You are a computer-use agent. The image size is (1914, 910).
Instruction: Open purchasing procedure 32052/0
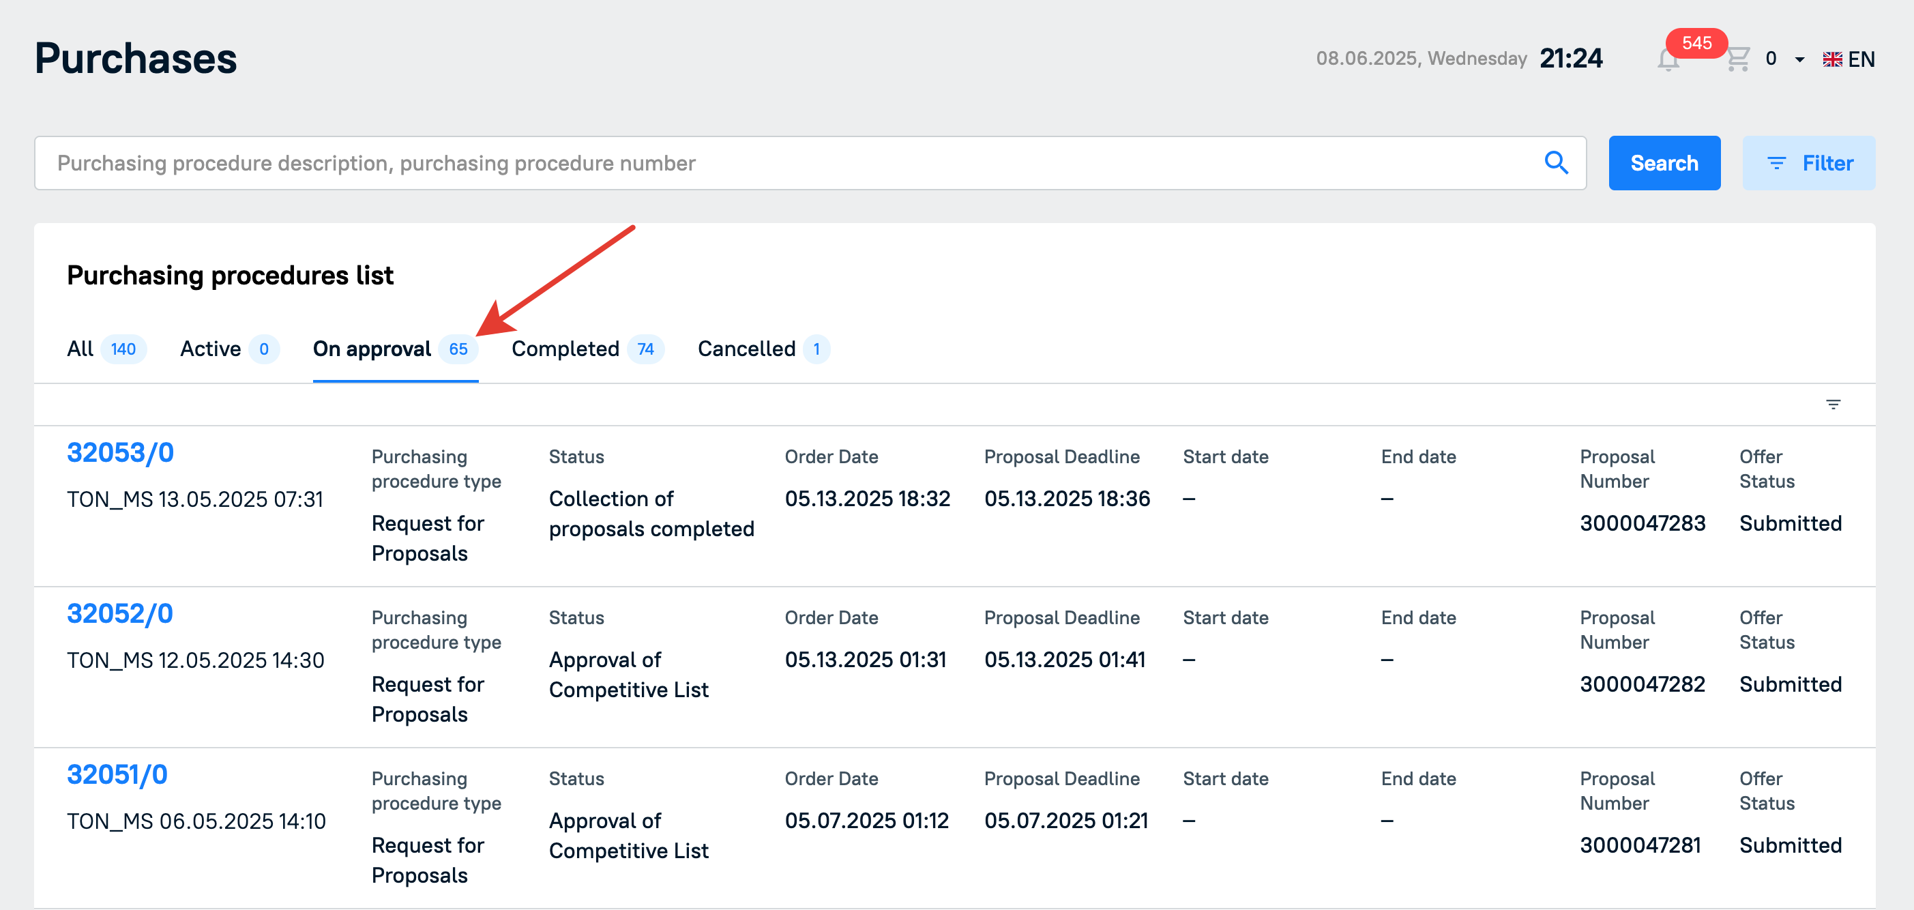click(119, 613)
